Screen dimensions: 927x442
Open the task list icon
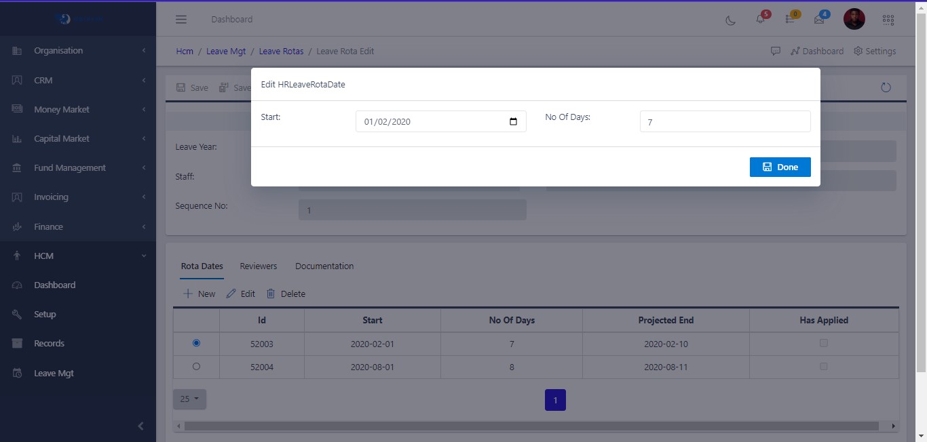(x=790, y=20)
